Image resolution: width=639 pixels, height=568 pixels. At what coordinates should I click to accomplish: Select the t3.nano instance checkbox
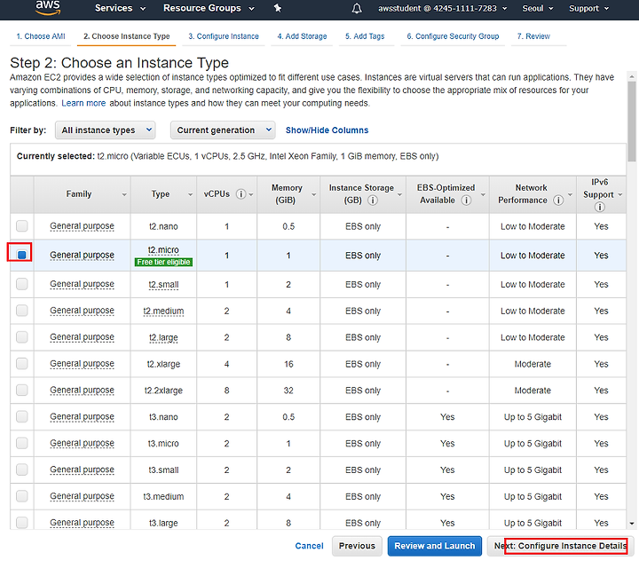click(x=22, y=417)
